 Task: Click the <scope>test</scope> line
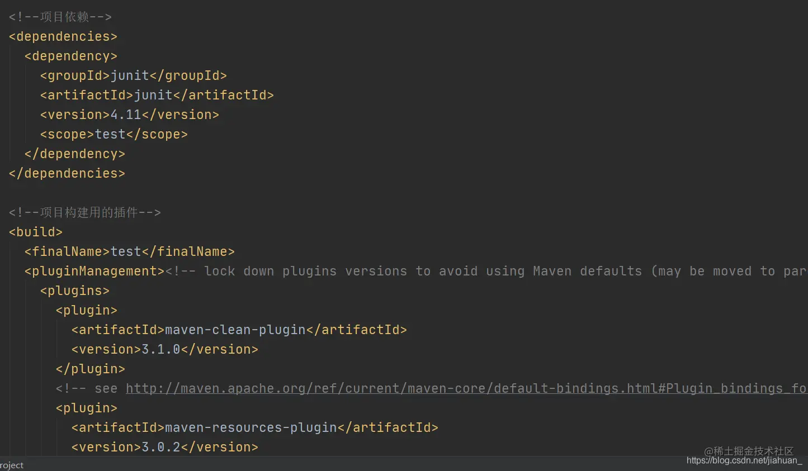[114, 134]
